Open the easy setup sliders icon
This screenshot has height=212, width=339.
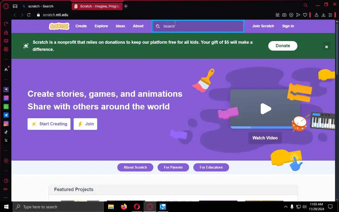click(x=330, y=15)
